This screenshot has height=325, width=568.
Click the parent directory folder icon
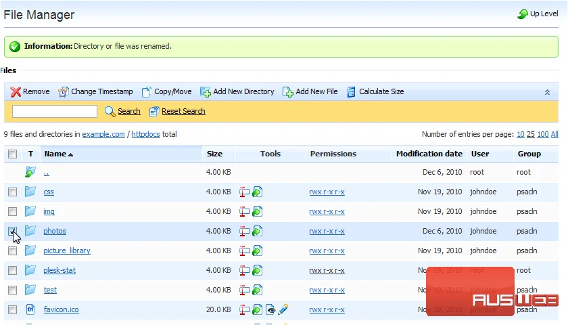30,172
